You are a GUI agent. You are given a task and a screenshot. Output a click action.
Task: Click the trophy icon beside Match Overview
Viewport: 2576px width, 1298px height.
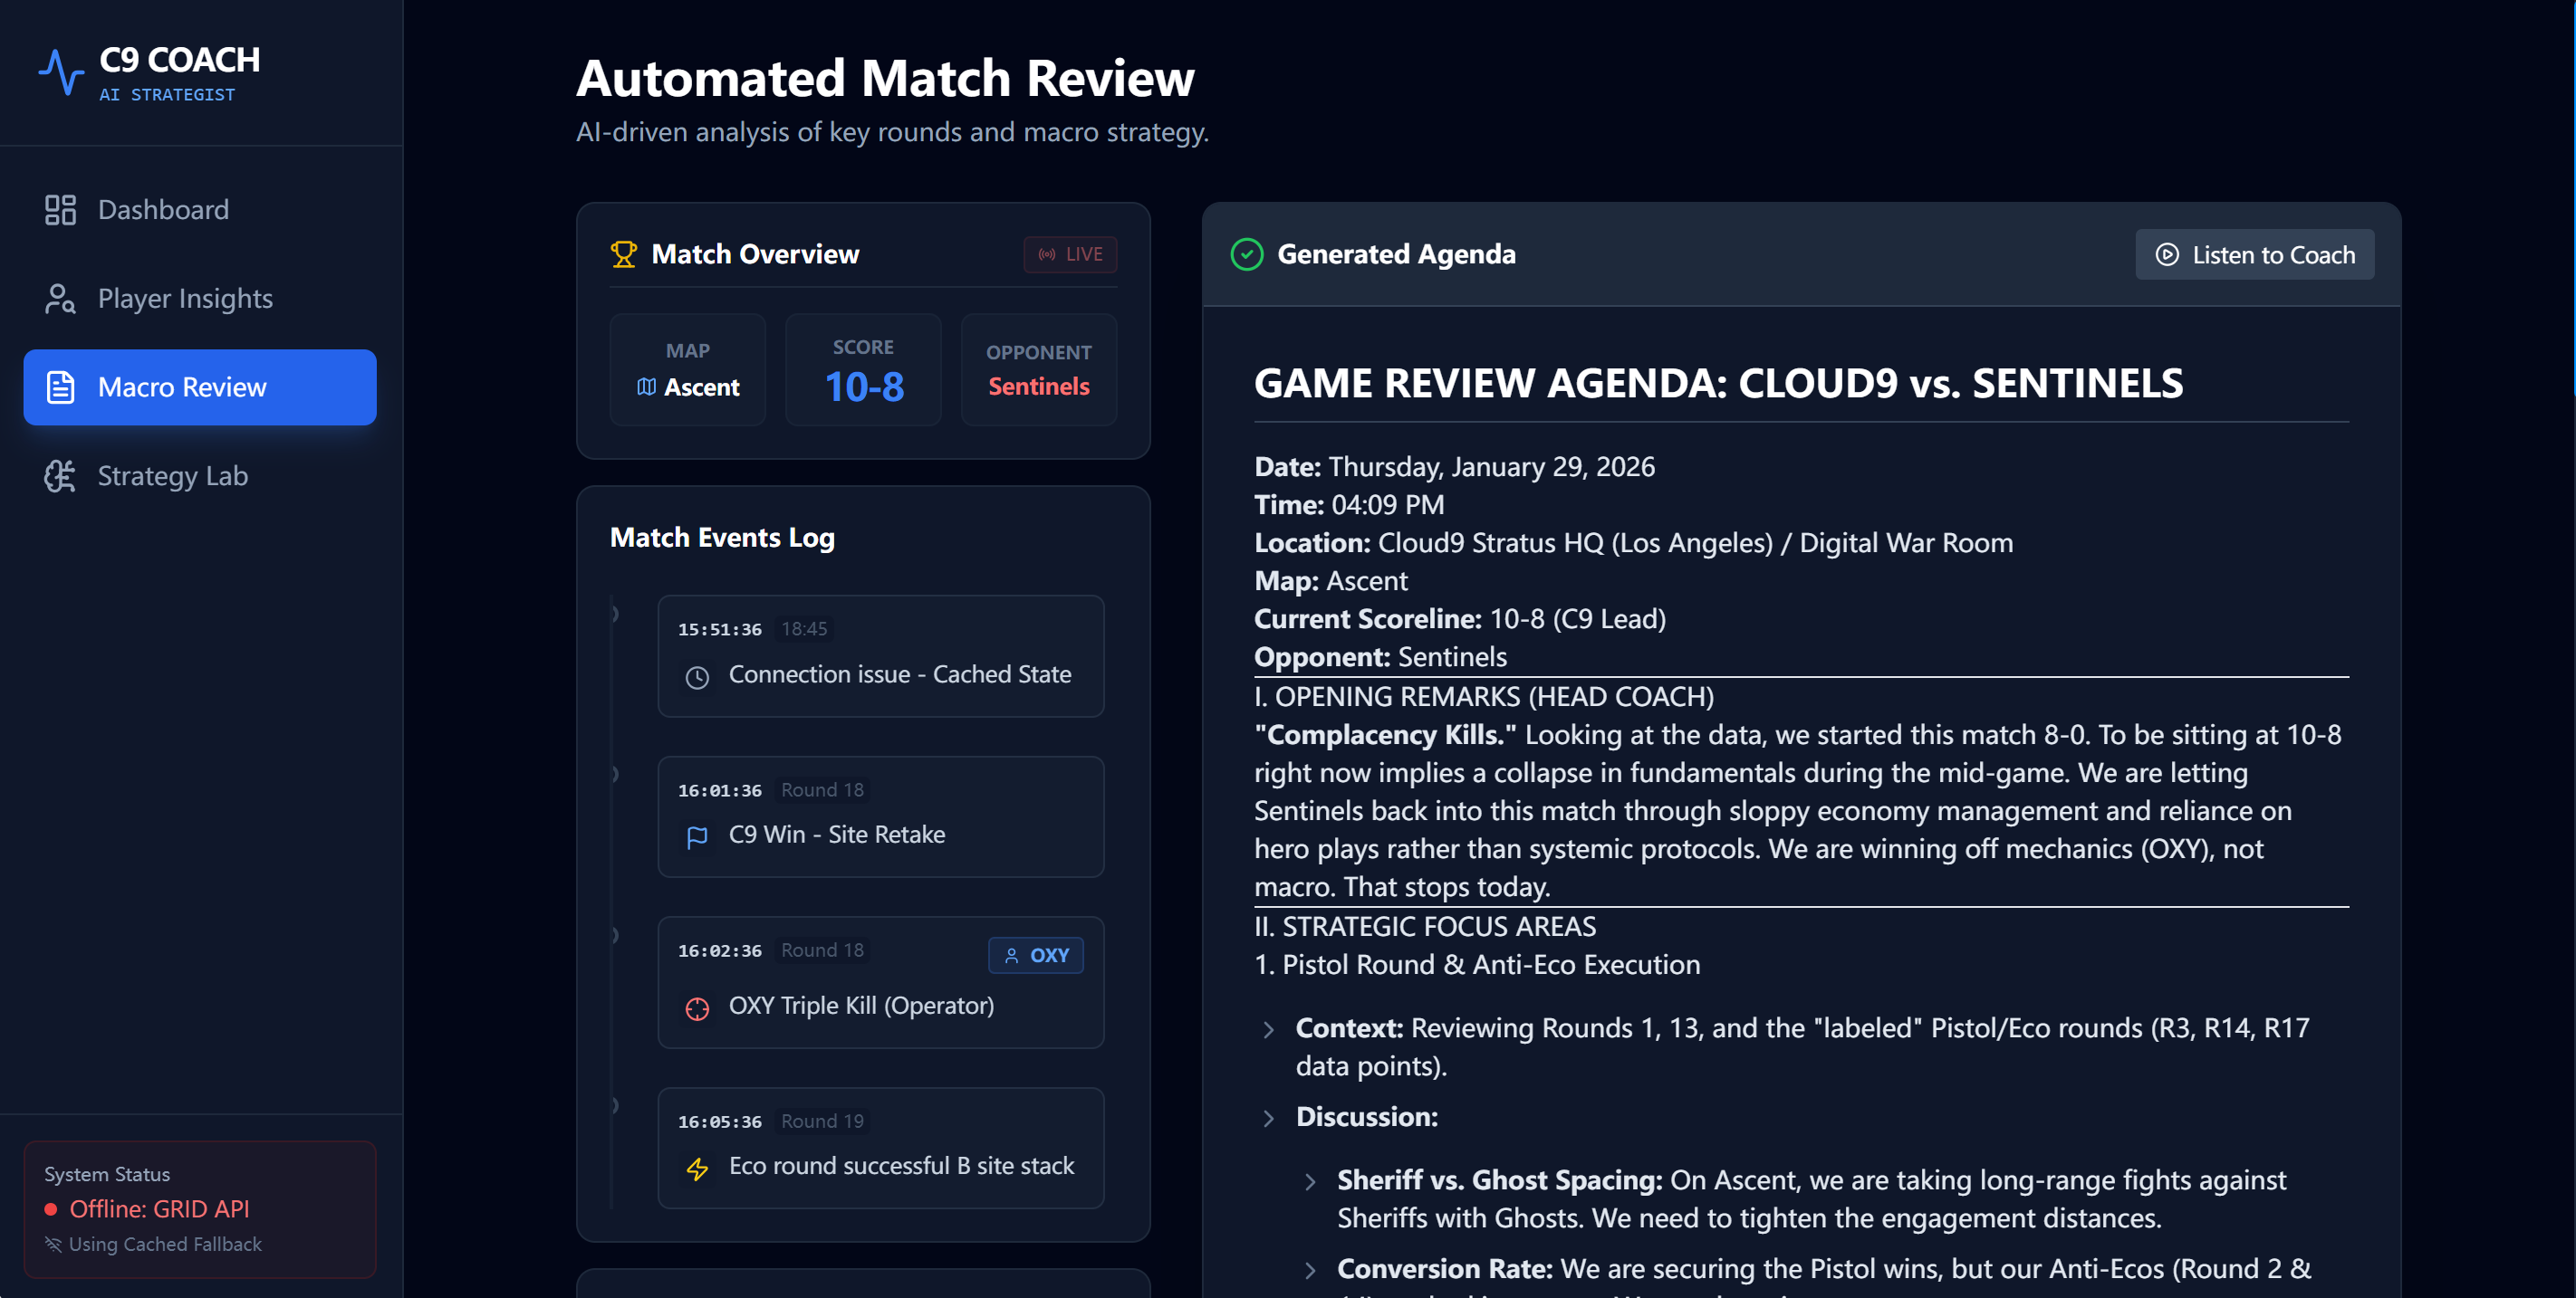pyautogui.click(x=623, y=255)
